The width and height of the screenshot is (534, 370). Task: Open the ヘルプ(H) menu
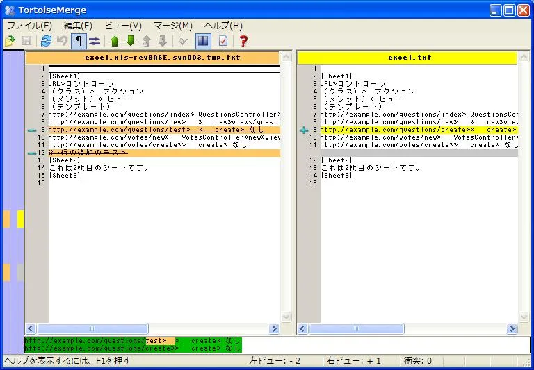223,26
